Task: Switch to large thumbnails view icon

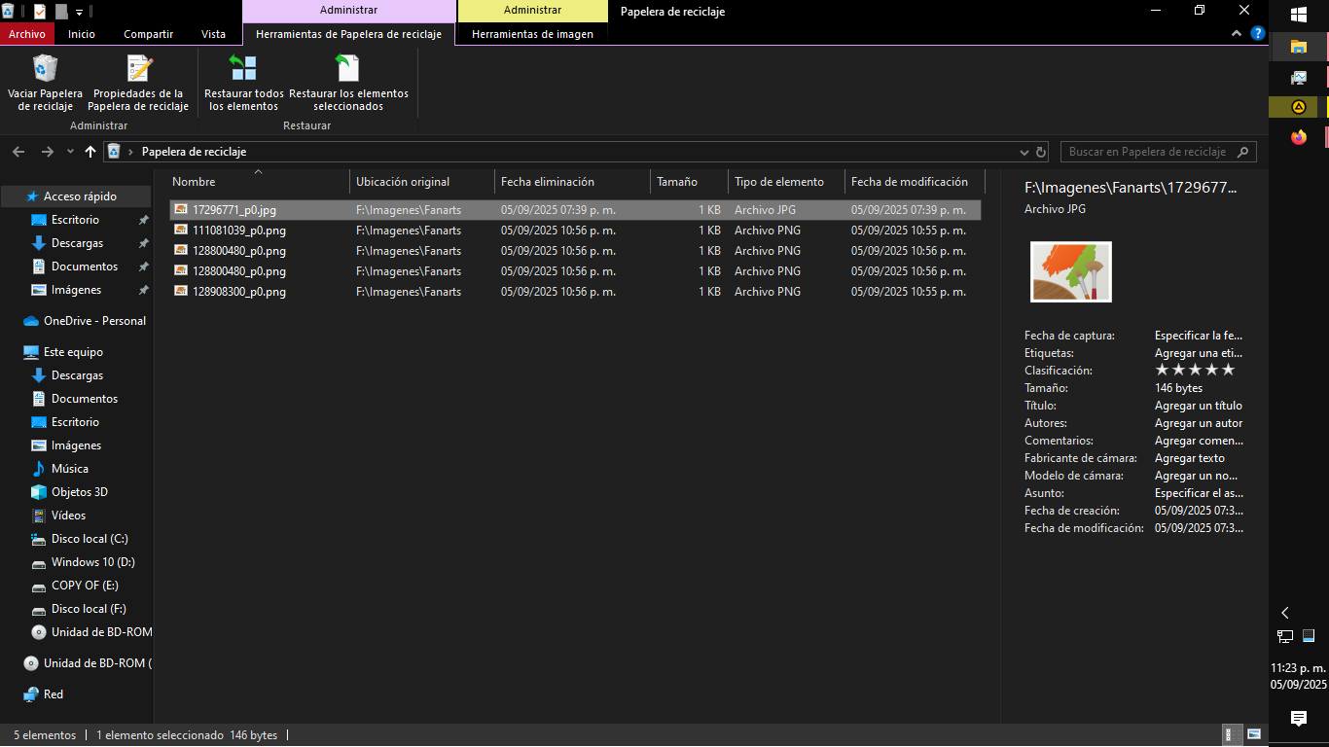Action: coord(1254,735)
